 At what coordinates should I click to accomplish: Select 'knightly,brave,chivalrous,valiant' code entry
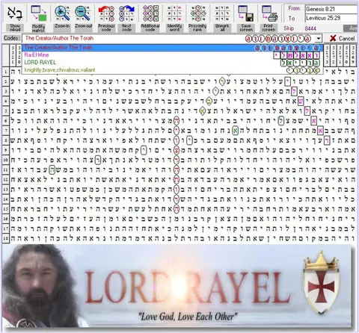[x=173, y=70]
